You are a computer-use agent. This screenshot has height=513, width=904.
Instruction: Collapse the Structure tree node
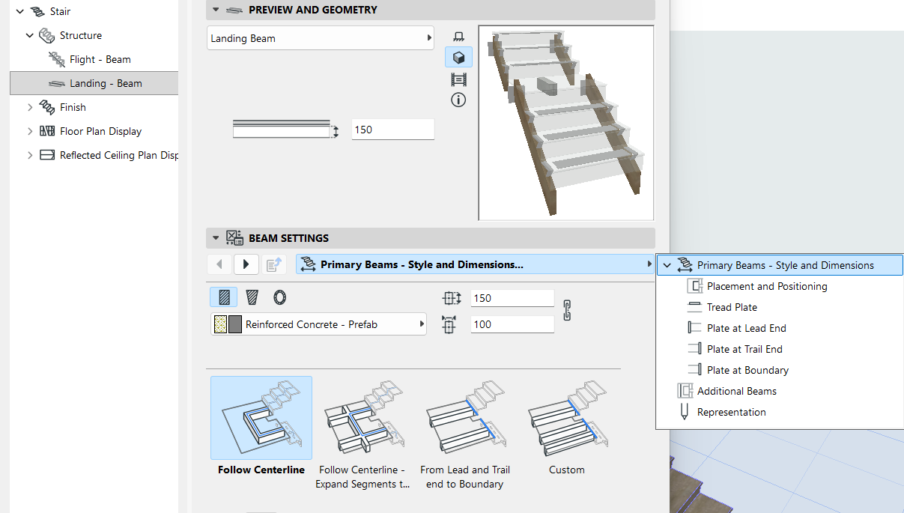(30, 35)
